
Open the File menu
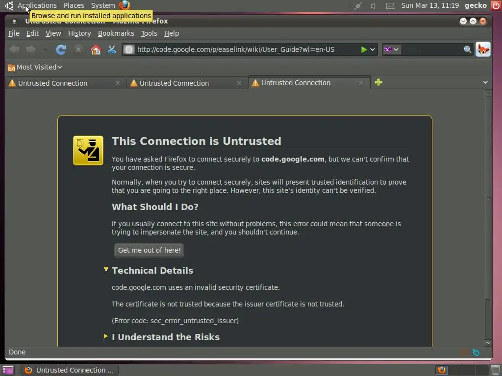click(x=14, y=33)
